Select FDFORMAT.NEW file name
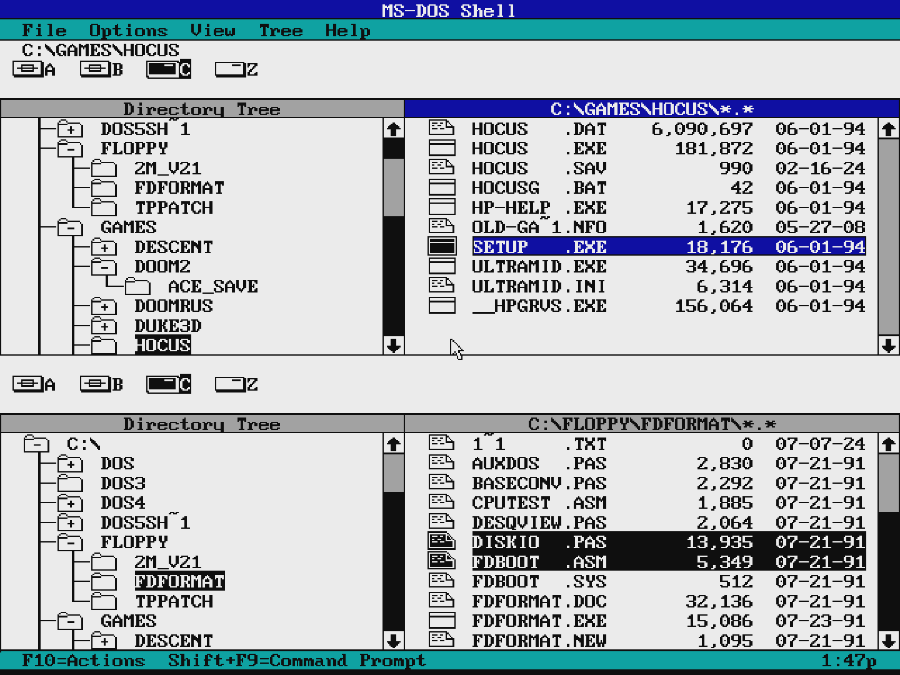This screenshot has height=675, width=900. coord(539,640)
